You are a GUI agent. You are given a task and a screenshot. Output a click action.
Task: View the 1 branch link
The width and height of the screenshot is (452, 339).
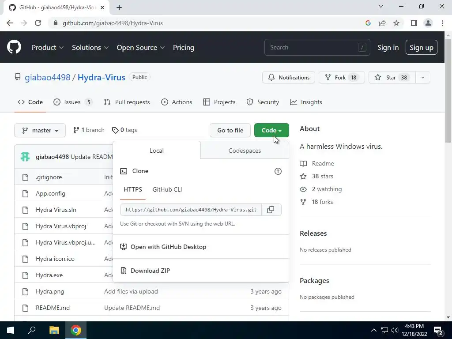click(89, 130)
